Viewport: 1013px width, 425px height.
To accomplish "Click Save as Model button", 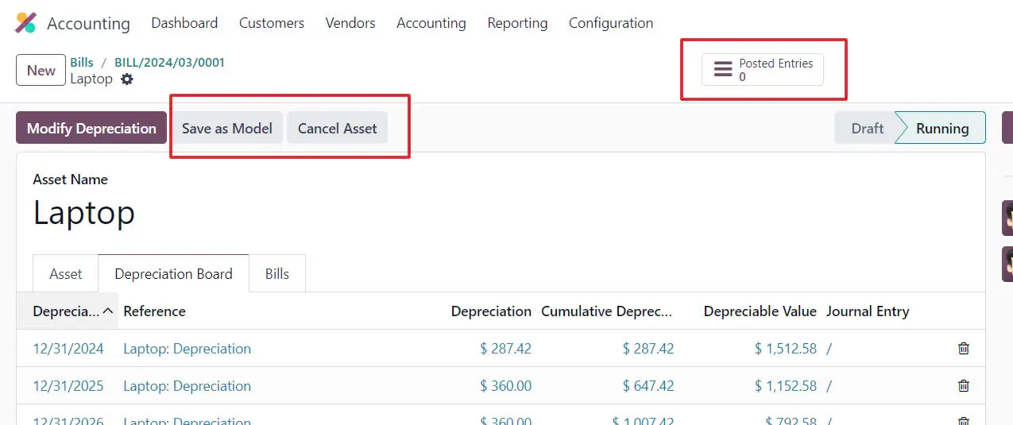I will [226, 128].
